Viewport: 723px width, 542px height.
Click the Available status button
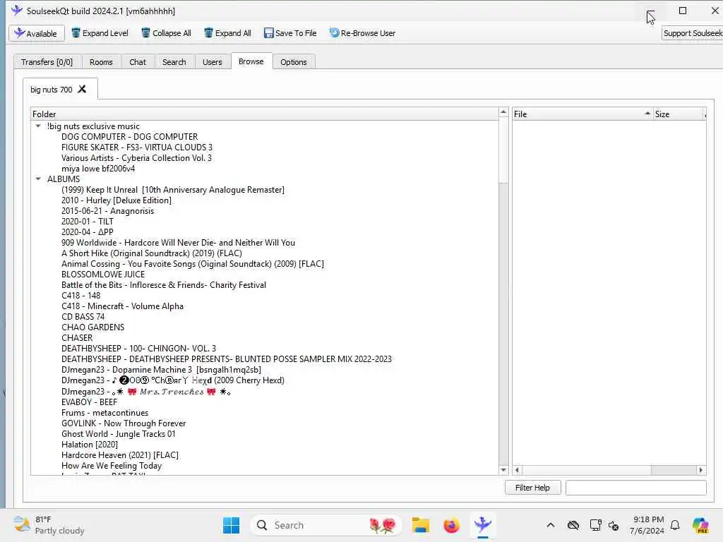click(37, 33)
